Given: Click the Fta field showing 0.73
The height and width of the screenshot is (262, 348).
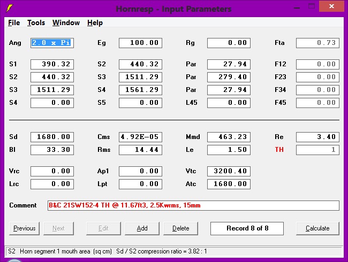Looking at the screenshot, I should tap(317, 43).
